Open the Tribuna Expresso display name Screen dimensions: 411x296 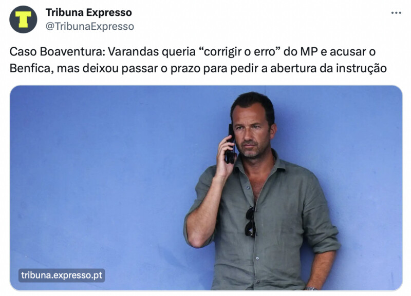coord(88,12)
